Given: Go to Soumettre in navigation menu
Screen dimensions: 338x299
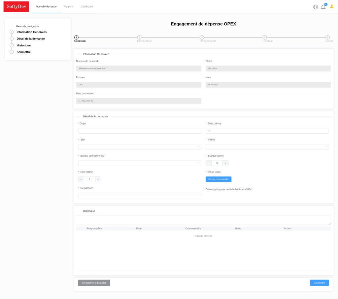Looking at the screenshot, I should pyautogui.click(x=23, y=52).
